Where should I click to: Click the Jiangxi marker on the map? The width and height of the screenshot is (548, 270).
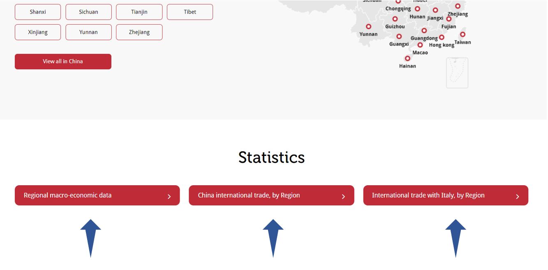pos(435,10)
